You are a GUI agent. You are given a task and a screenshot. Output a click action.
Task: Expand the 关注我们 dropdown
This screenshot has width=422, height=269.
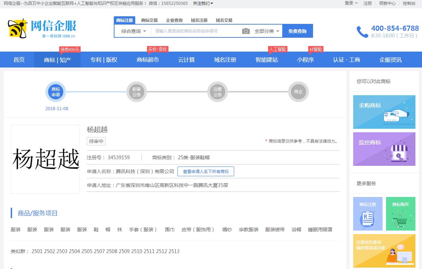[203, 3]
